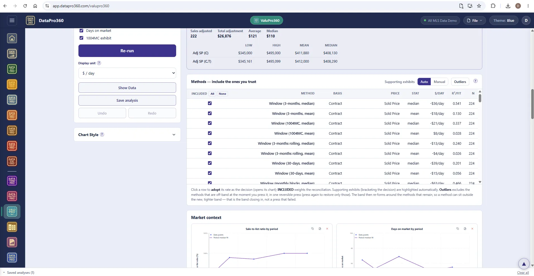Screen dimensions: 534x276
Task: Click the DataPro360 logo icon
Action: point(30,20)
